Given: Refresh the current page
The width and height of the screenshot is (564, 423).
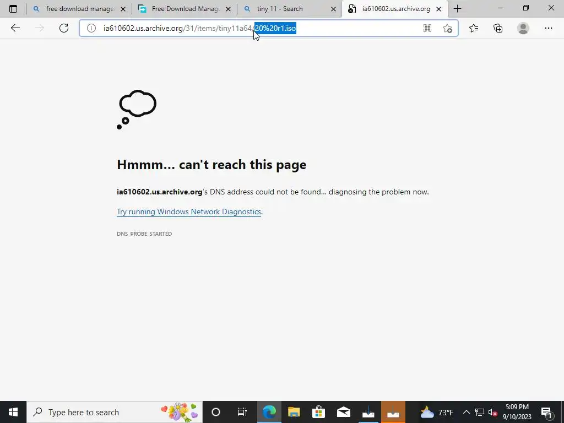Looking at the screenshot, I should [64, 28].
